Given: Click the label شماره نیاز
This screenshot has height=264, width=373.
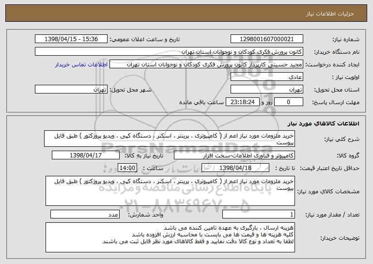Looking at the screenshot, I should pyautogui.click(x=346, y=40).
